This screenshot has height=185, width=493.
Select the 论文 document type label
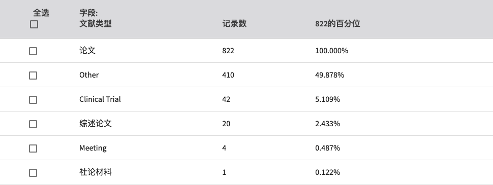tap(87, 51)
